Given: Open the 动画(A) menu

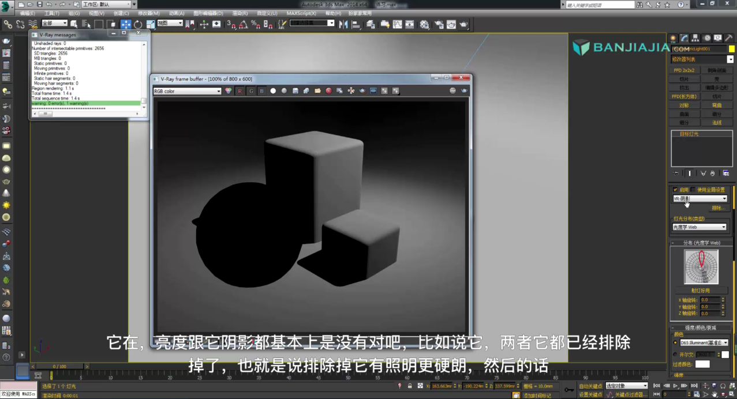Looking at the screenshot, I should 177,13.
